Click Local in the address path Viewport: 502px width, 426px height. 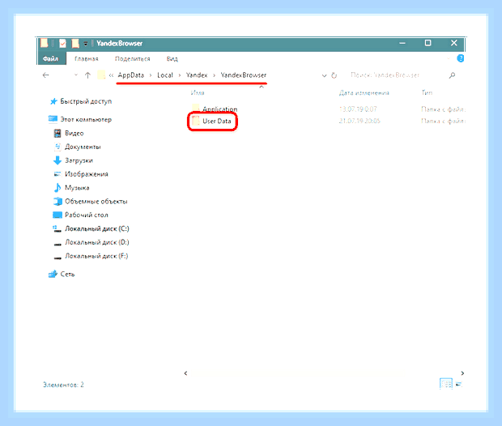165,75
